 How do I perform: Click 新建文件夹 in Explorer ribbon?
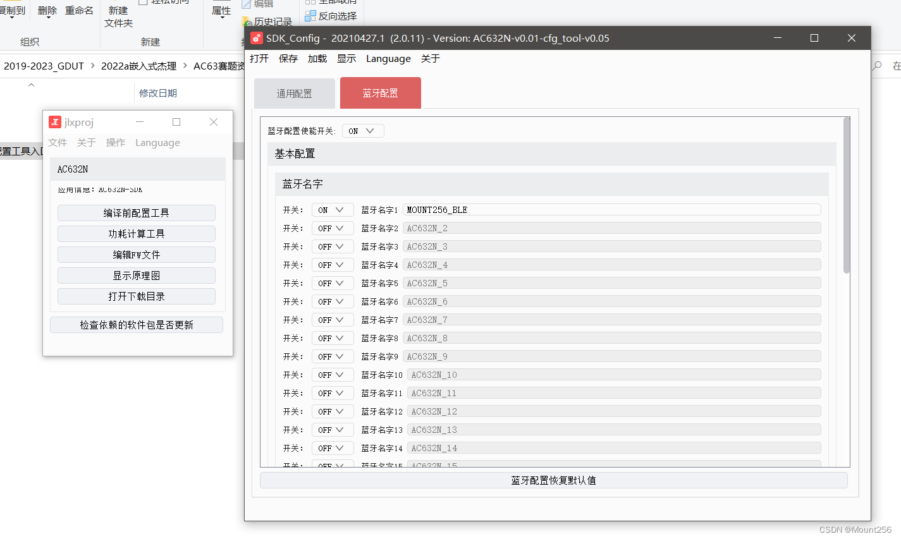[118, 16]
